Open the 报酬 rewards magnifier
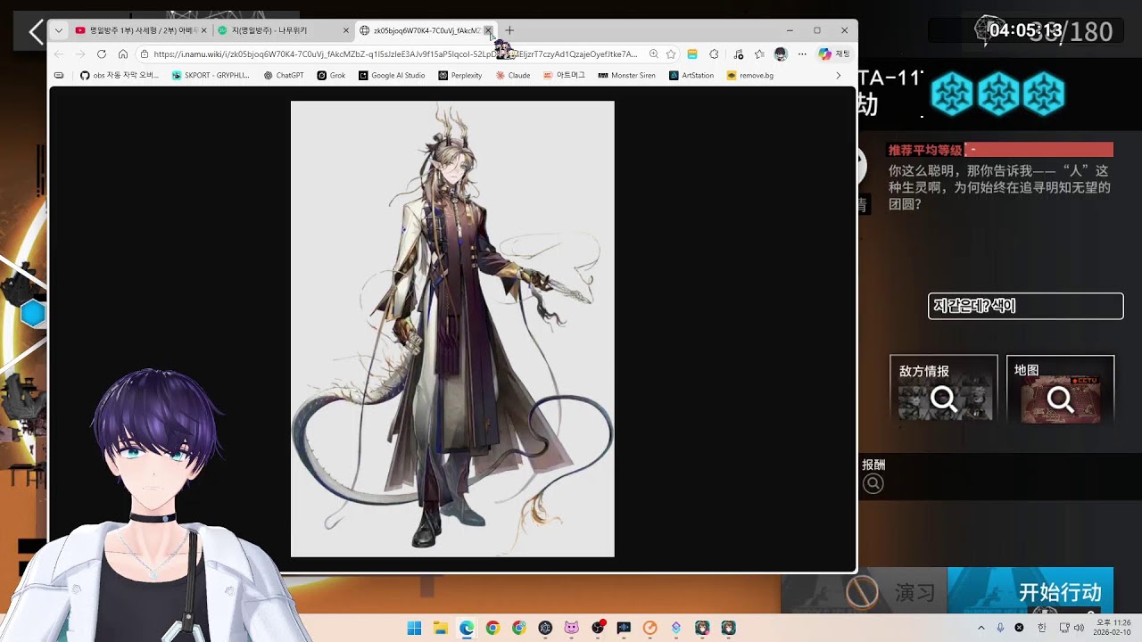Screen dimensions: 1142x642 (873, 484)
